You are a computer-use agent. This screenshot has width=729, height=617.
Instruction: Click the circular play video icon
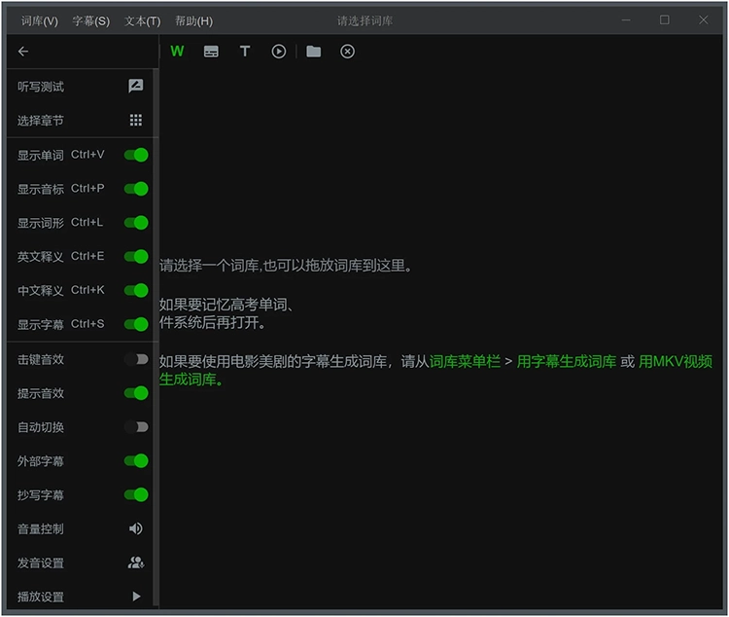click(x=279, y=52)
